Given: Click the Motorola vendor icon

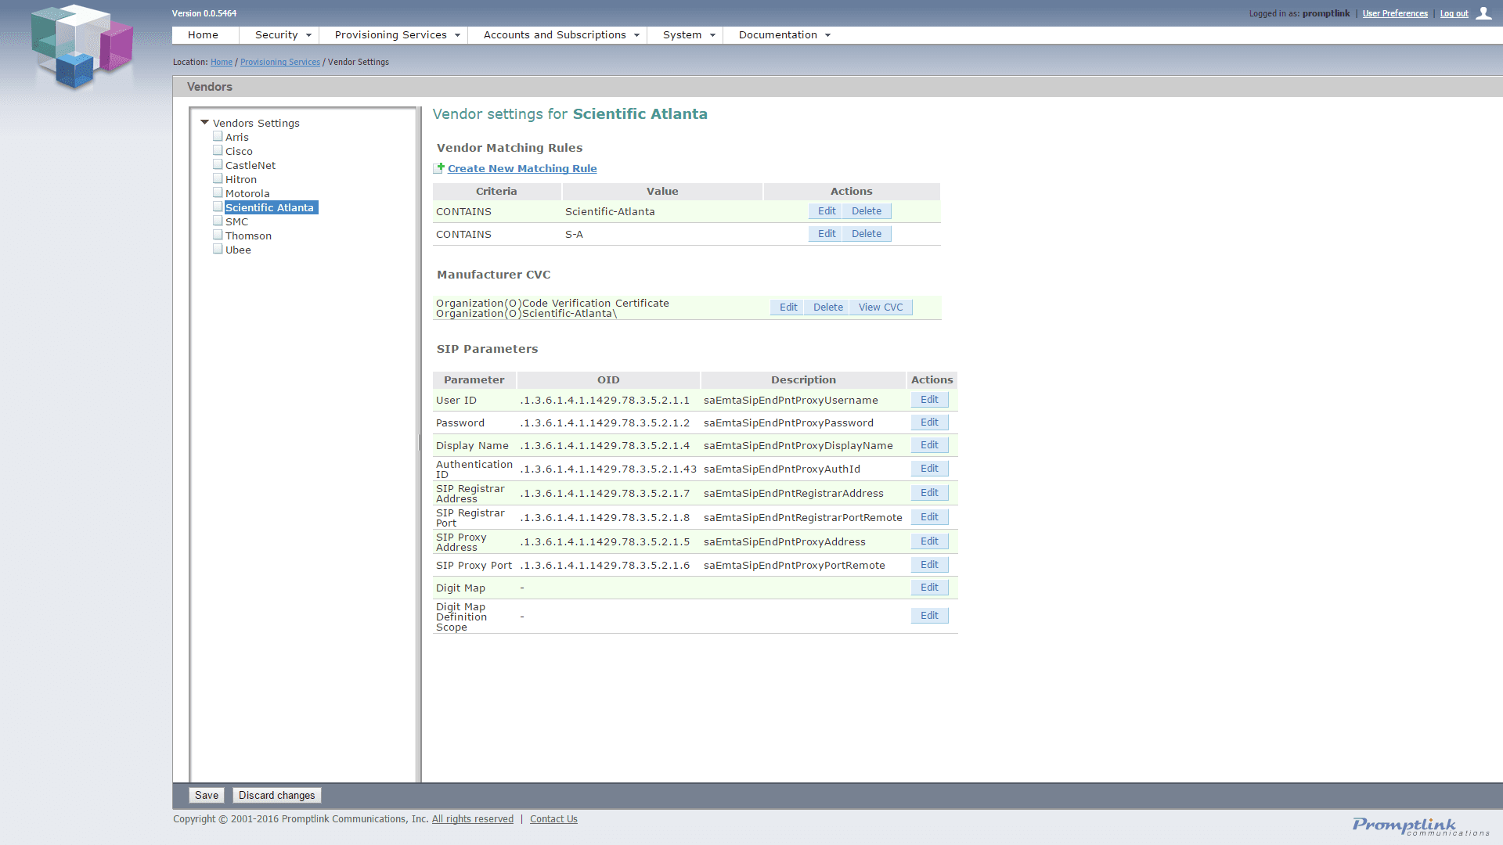Looking at the screenshot, I should tap(218, 193).
